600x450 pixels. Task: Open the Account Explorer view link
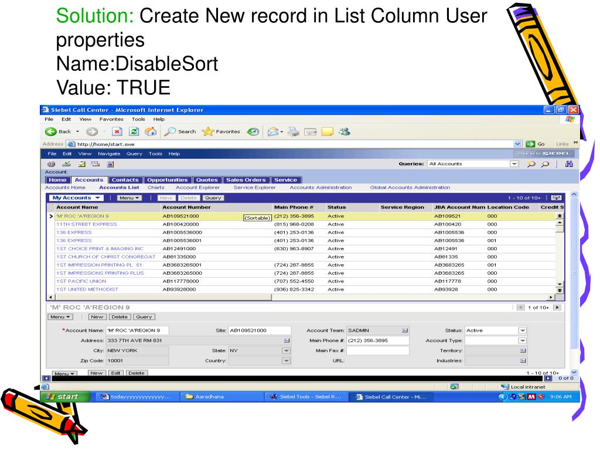pyautogui.click(x=198, y=187)
